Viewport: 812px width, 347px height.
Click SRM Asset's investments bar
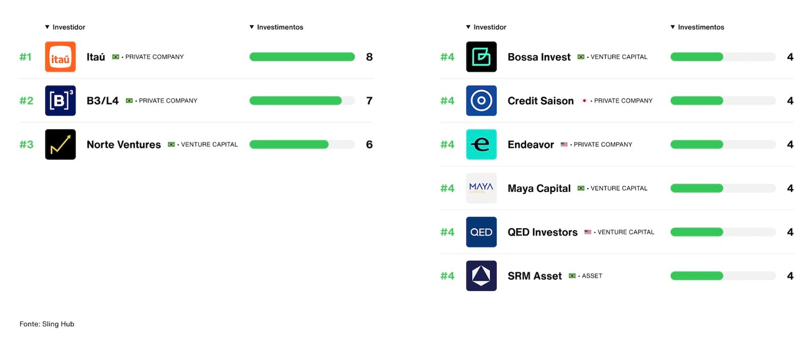pyautogui.click(x=723, y=276)
